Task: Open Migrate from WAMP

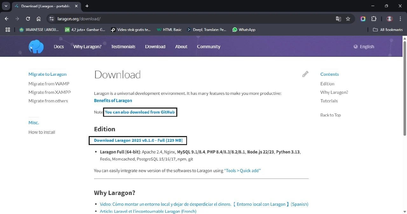Action: [x=49, y=84]
